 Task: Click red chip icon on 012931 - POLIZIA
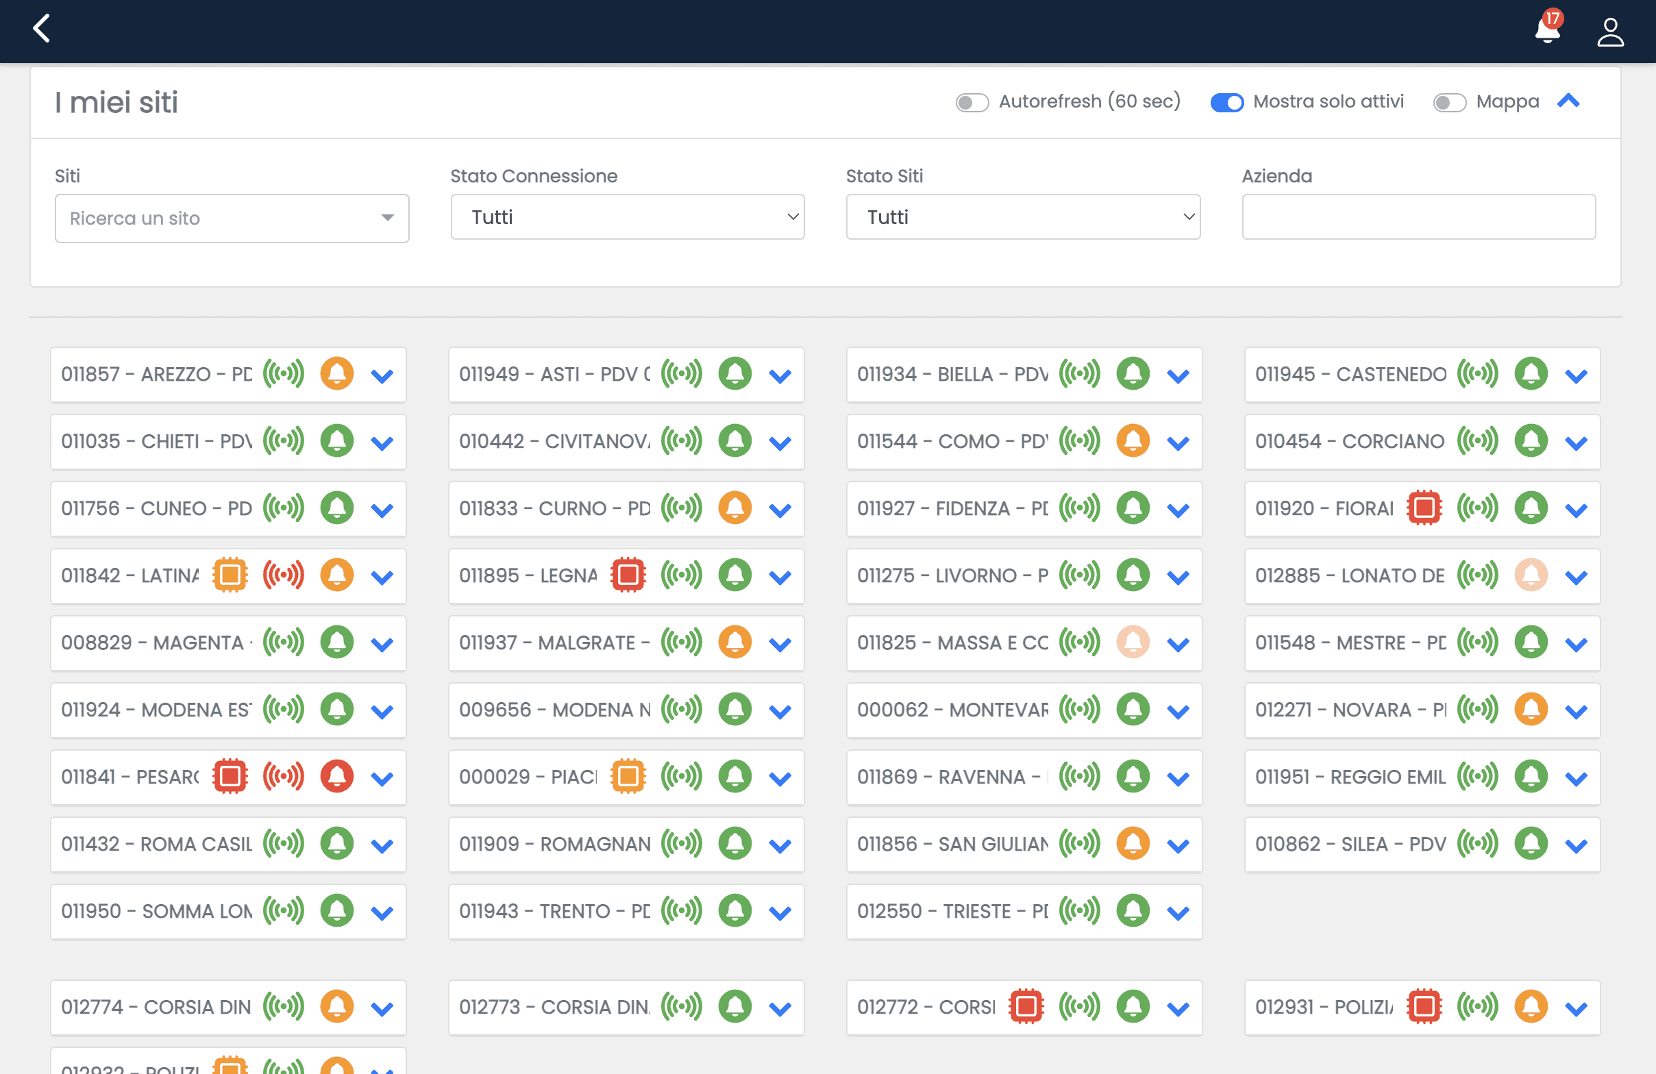point(1424,1006)
